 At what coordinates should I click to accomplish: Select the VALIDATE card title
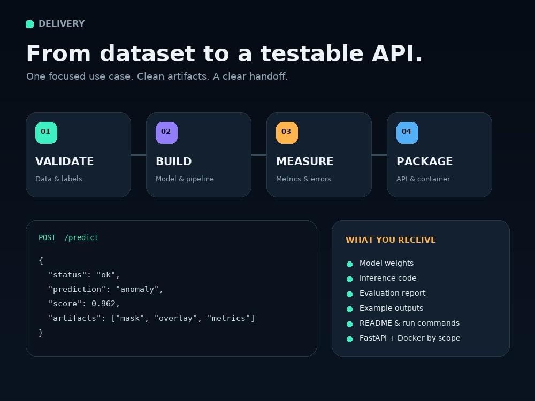[65, 161]
